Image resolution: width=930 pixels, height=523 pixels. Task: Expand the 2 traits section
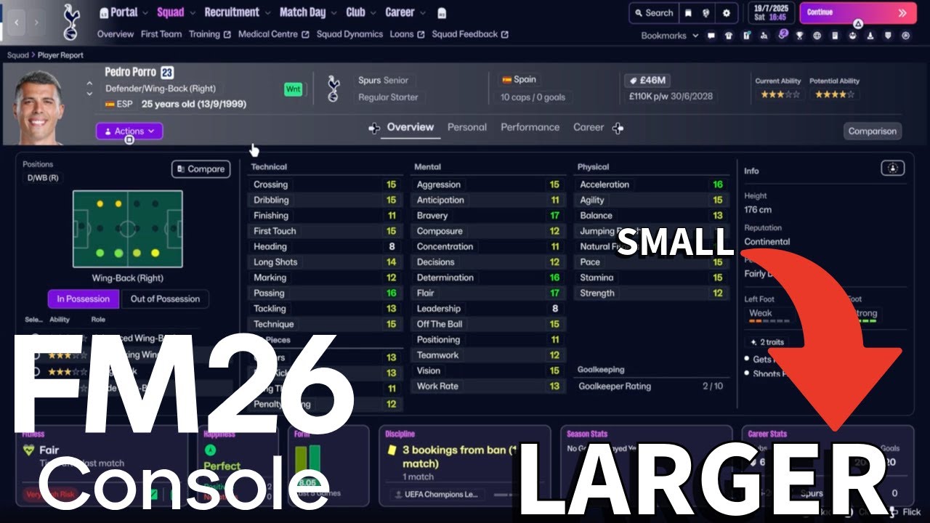tap(768, 341)
